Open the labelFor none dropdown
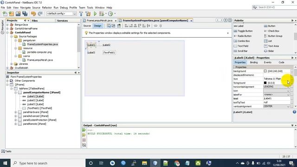 [x=277, y=95]
